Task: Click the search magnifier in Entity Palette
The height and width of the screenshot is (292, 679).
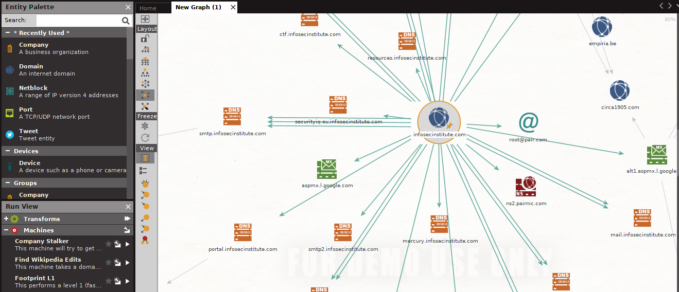Action: [126, 21]
